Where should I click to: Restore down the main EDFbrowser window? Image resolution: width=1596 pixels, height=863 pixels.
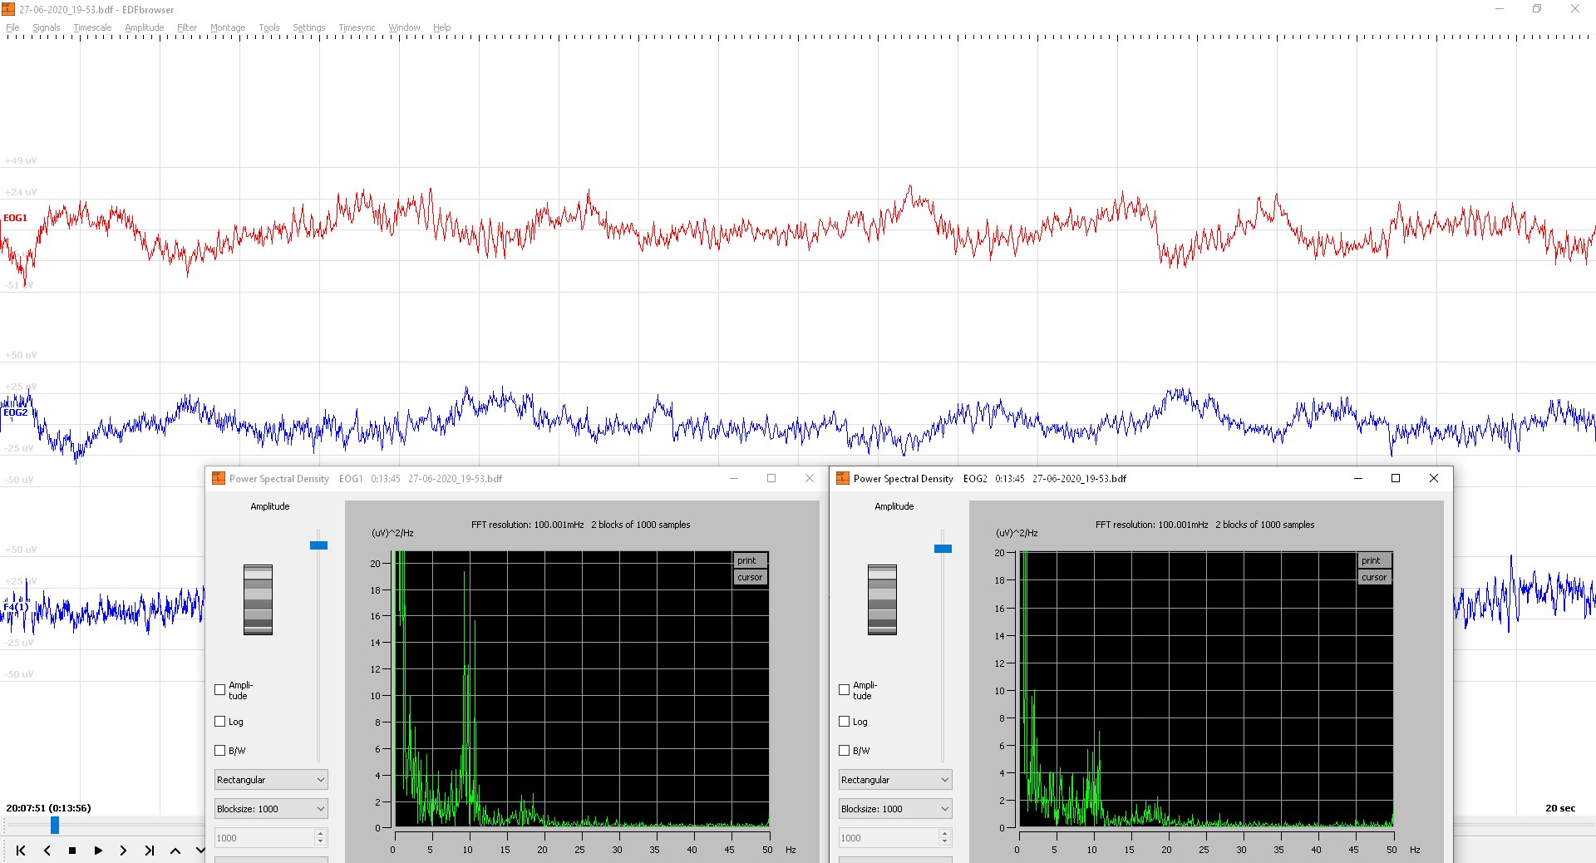(1537, 9)
